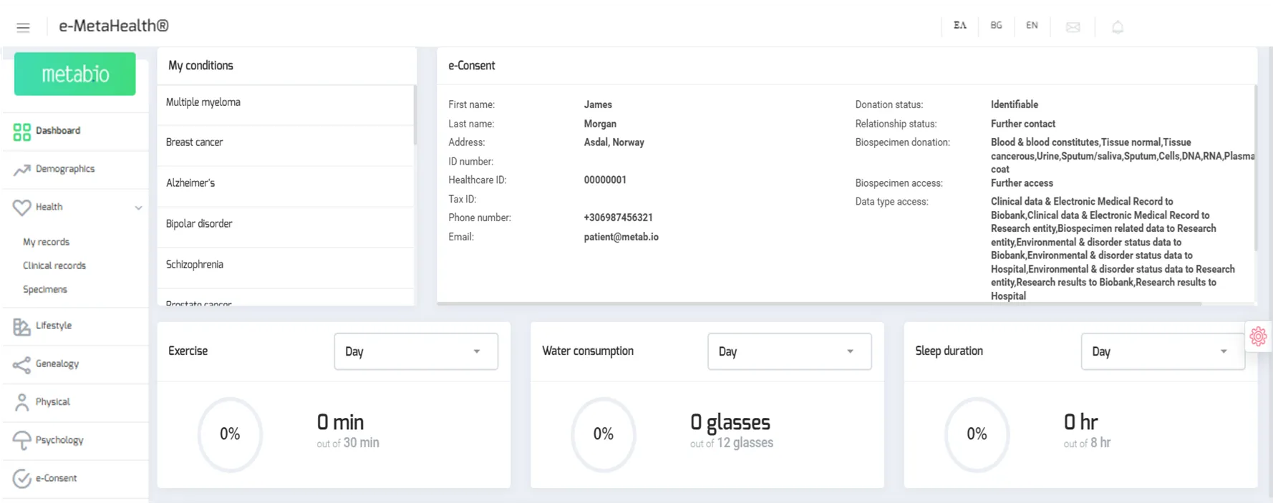
Task: Click the envelope messages icon
Action: (x=1073, y=27)
